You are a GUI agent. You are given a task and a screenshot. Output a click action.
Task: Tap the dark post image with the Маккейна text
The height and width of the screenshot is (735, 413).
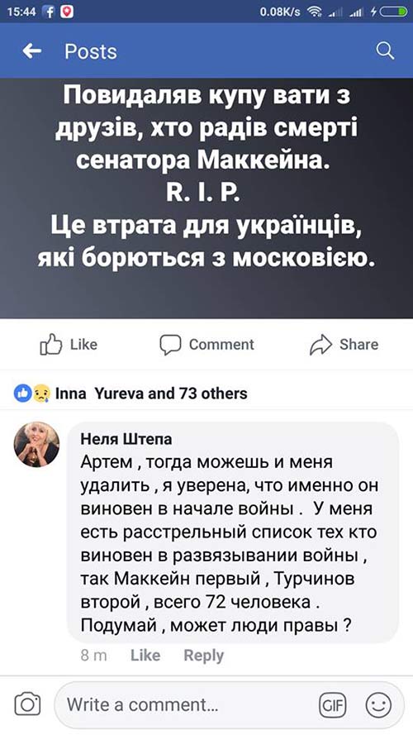tap(206, 198)
